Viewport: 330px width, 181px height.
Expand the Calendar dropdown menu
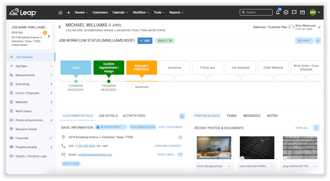[x=120, y=13]
